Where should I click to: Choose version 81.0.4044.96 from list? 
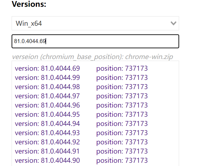click(x=47, y=105)
